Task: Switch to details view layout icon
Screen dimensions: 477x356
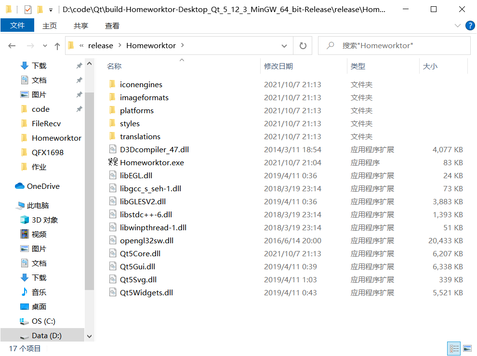Action: click(x=454, y=349)
